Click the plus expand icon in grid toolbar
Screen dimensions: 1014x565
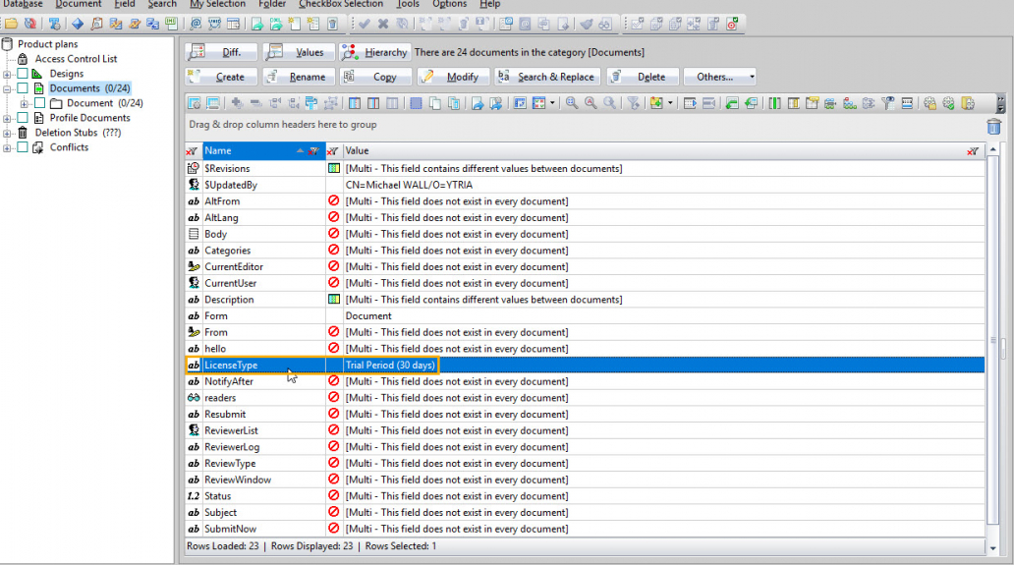click(x=238, y=103)
